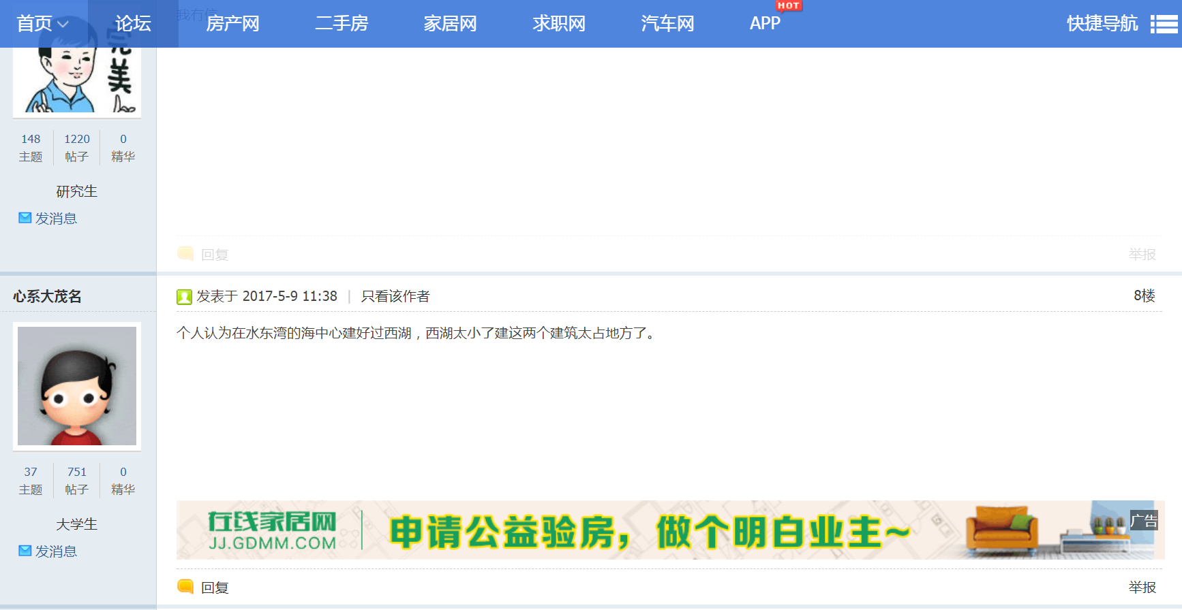Screen dimensions: 1182x610
Task: Open the 二手房 navigation item
Action: click(x=342, y=24)
